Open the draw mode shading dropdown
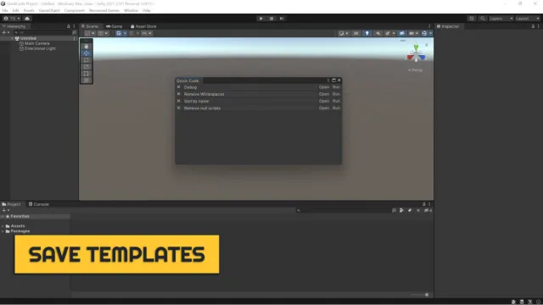The width and height of the screenshot is (543, 305). tap(344, 33)
